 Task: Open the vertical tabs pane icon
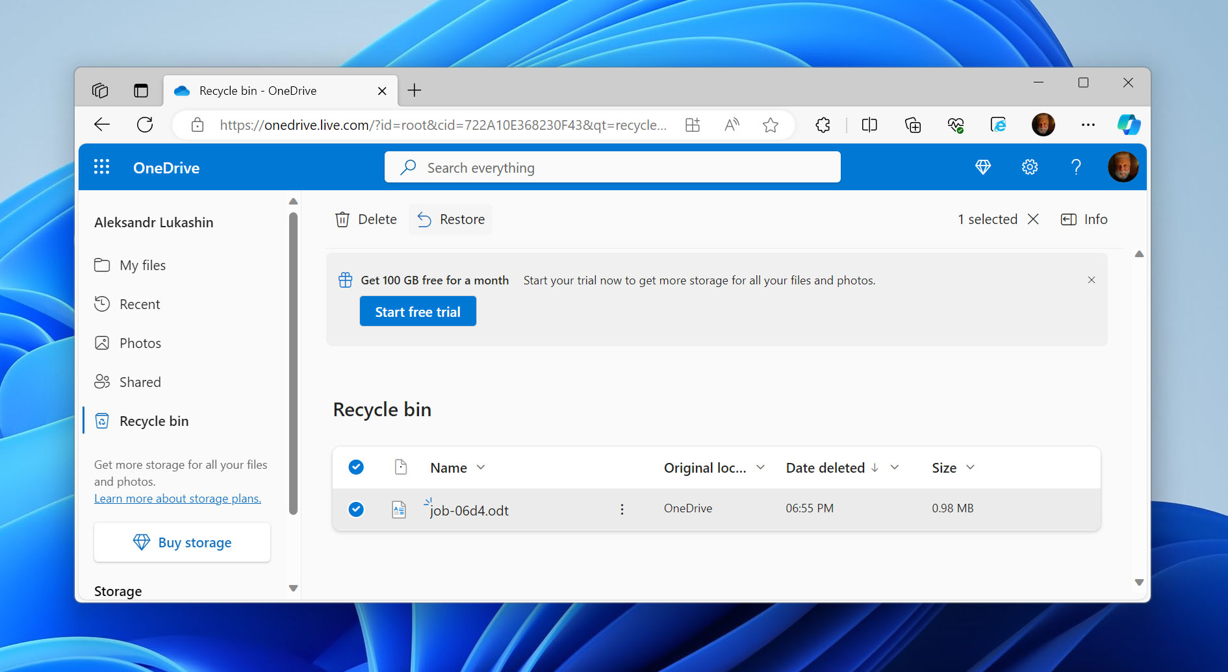[x=141, y=90]
